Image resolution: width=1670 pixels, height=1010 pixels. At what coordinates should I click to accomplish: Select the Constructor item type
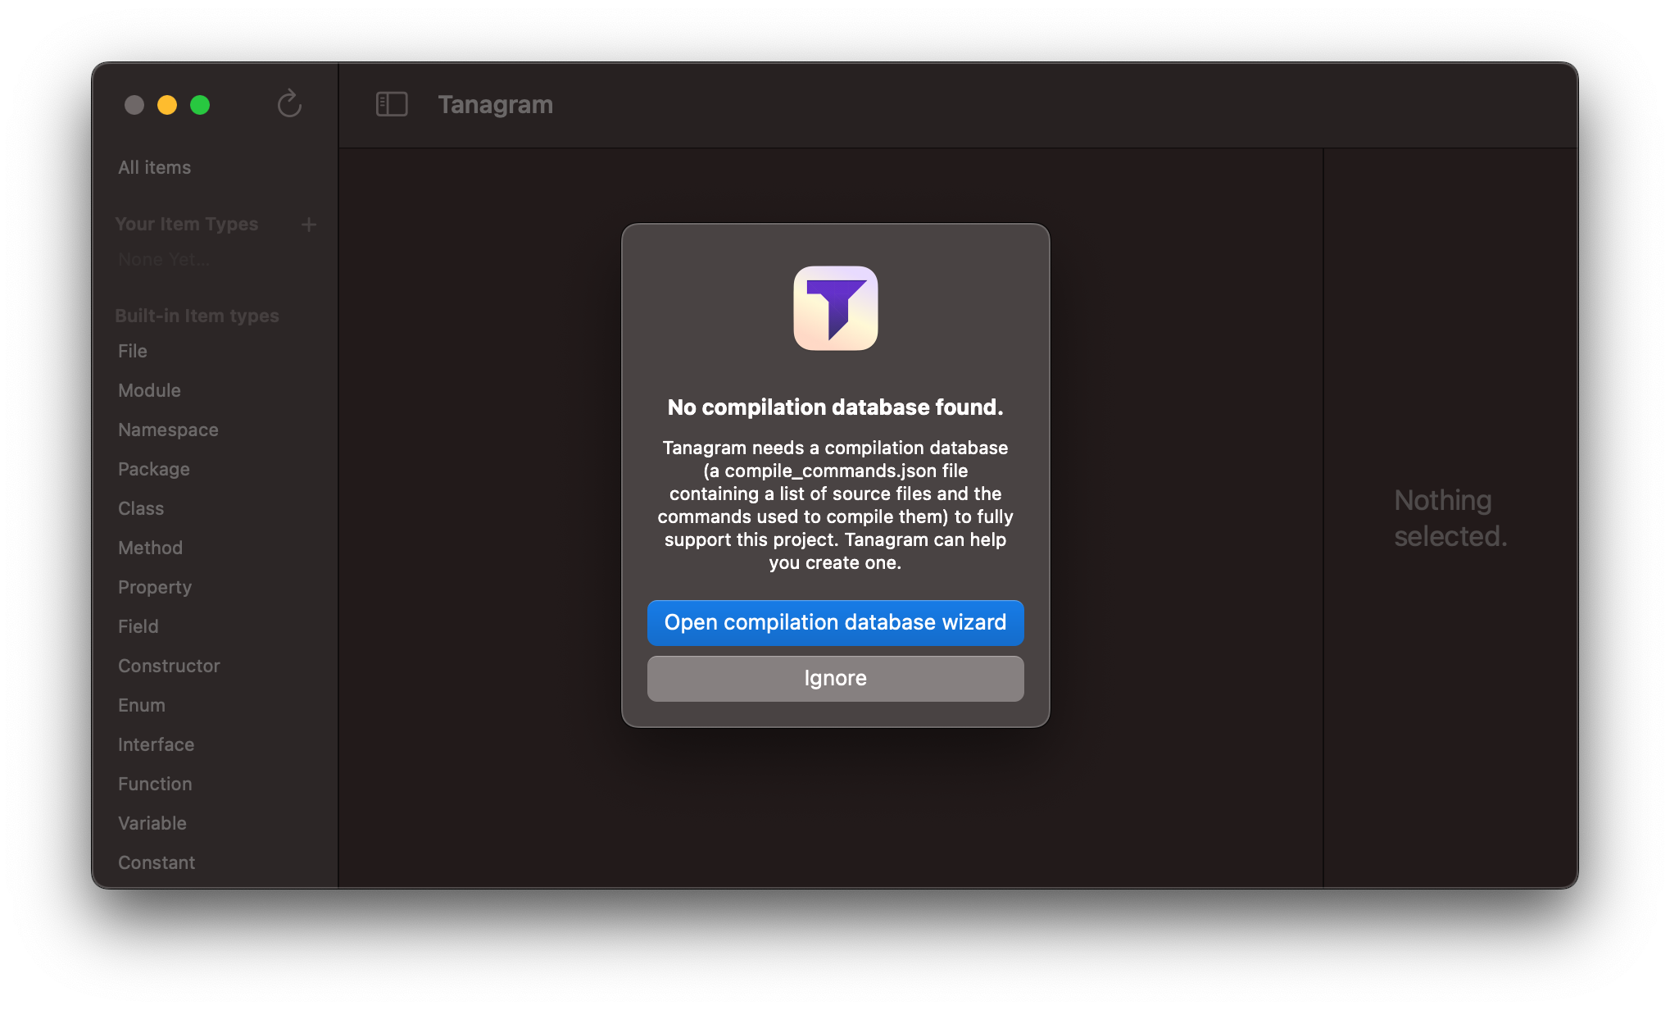click(169, 666)
